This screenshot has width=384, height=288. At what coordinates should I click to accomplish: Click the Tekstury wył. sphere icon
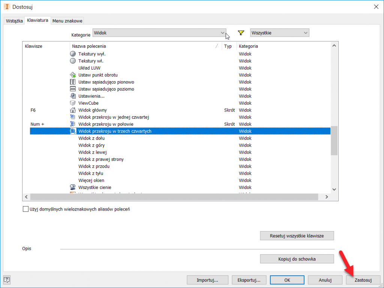pyautogui.click(x=73, y=54)
